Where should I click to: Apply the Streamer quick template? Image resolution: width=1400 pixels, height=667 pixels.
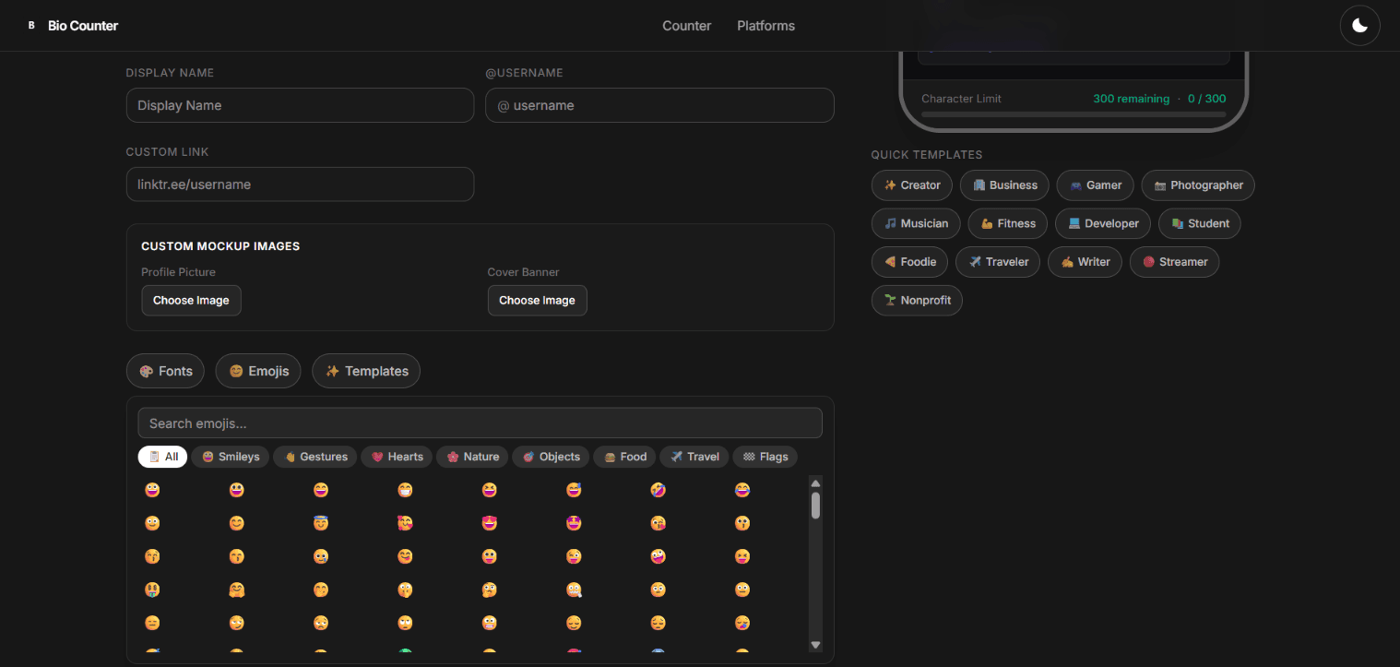[1175, 262]
